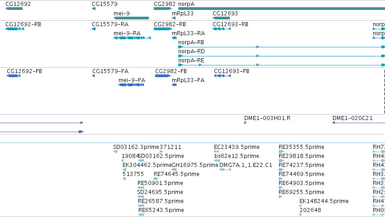385x217 pixels.
Task: Click the 371211 EST label
Action: [171, 147]
